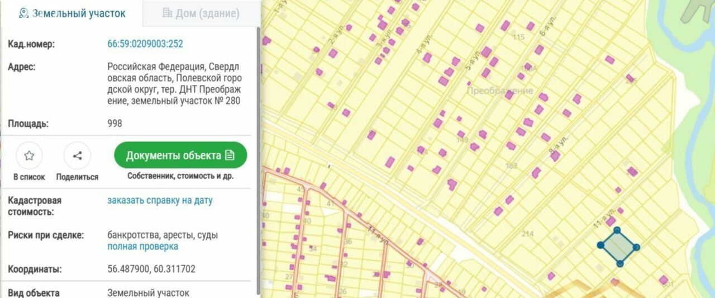
Task: Click coordinates value 56.487900, 60.311702
Action: (151, 269)
